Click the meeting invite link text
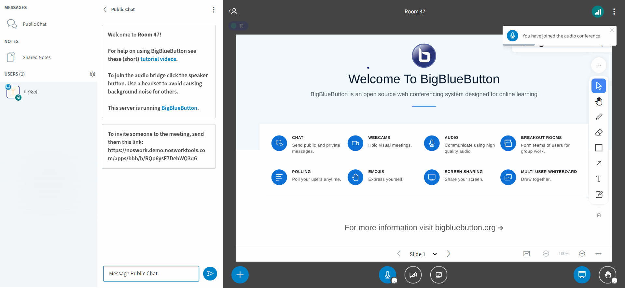The width and height of the screenshot is (625, 288). click(157, 154)
